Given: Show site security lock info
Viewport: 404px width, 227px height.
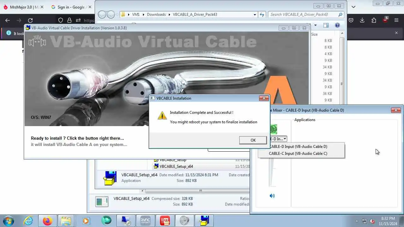Looking at the screenshot, I should point(69,20).
